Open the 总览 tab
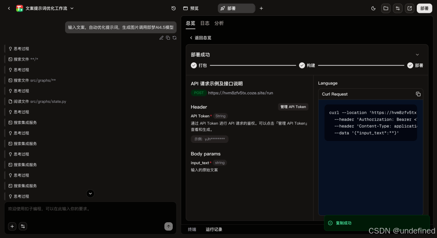The image size is (437, 238). [191, 23]
